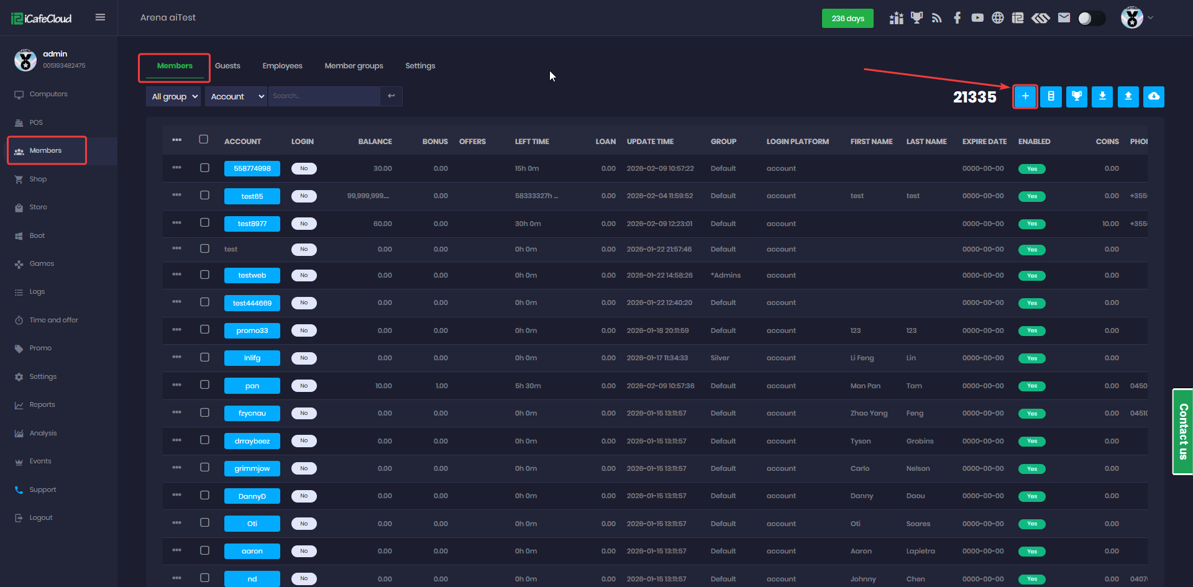This screenshot has height=587, width=1193.
Task: Click the hamburger menu icon beside the logo
Action: point(100,17)
